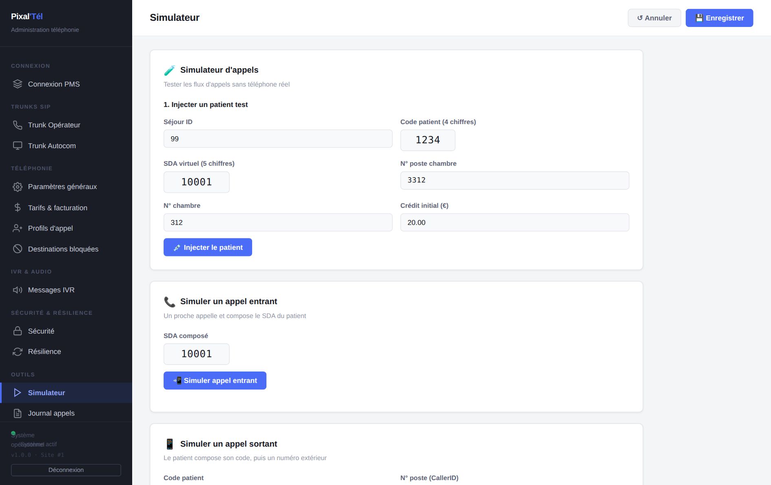Open Paramètres généraux gear icon
The height and width of the screenshot is (485, 771).
[18, 187]
